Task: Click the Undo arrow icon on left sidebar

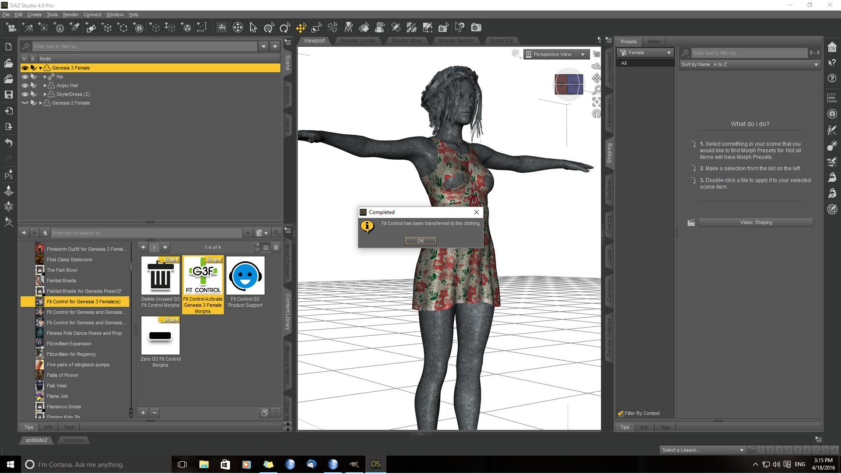Action: (x=8, y=143)
